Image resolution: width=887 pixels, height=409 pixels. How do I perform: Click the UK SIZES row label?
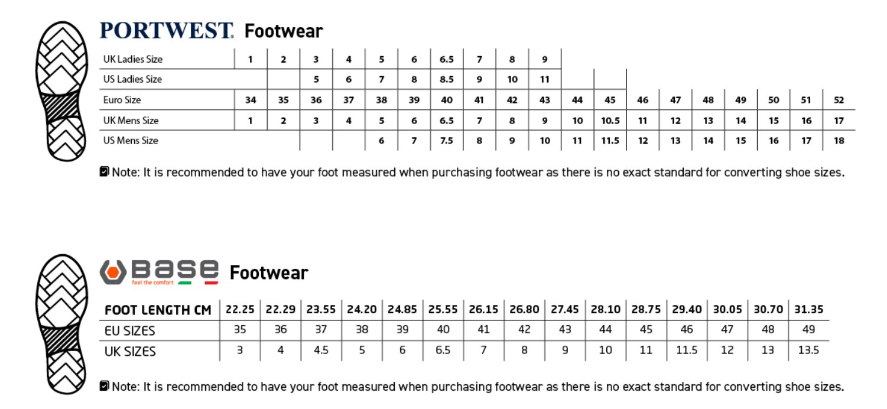click(x=130, y=351)
